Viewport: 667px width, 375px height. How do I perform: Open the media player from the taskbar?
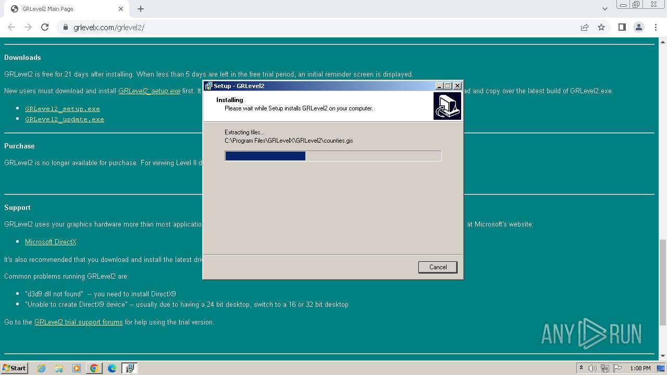point(77,368)
